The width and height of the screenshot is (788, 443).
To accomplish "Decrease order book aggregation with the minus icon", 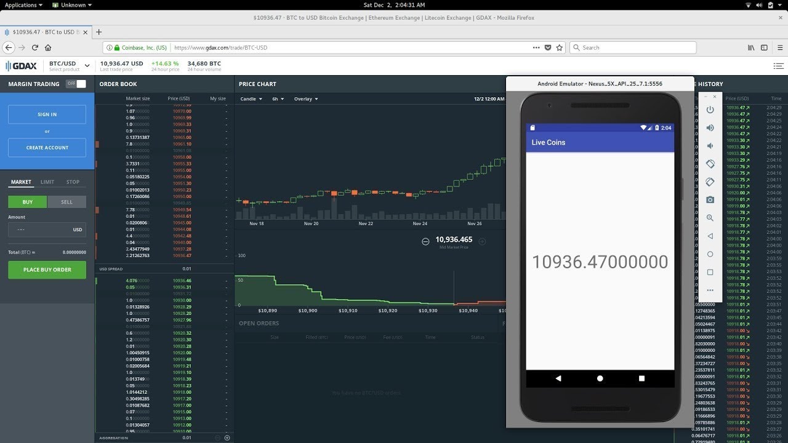I will click(x=217, y=437).
